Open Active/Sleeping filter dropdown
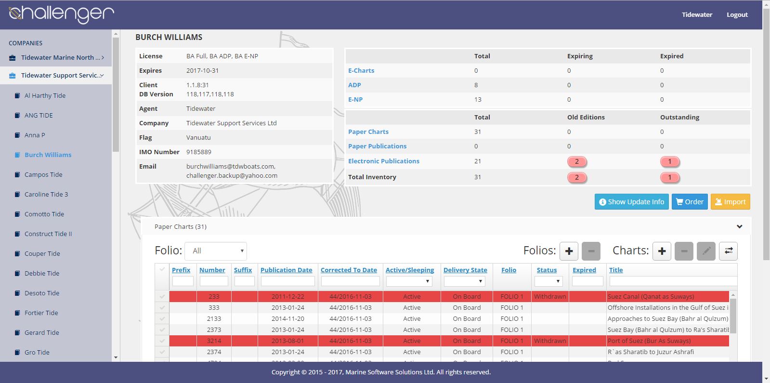Screen dimensions: 770x383 click(409, 281)
